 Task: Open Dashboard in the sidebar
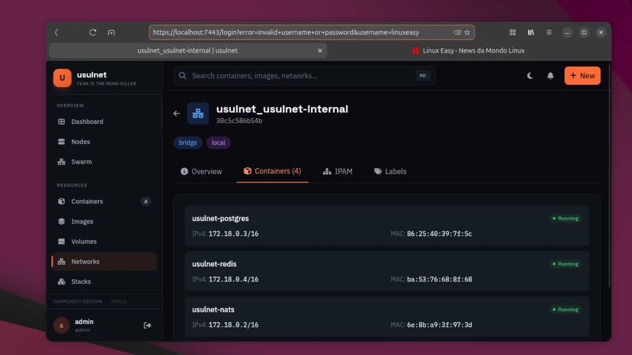click(x=104, y=122)
